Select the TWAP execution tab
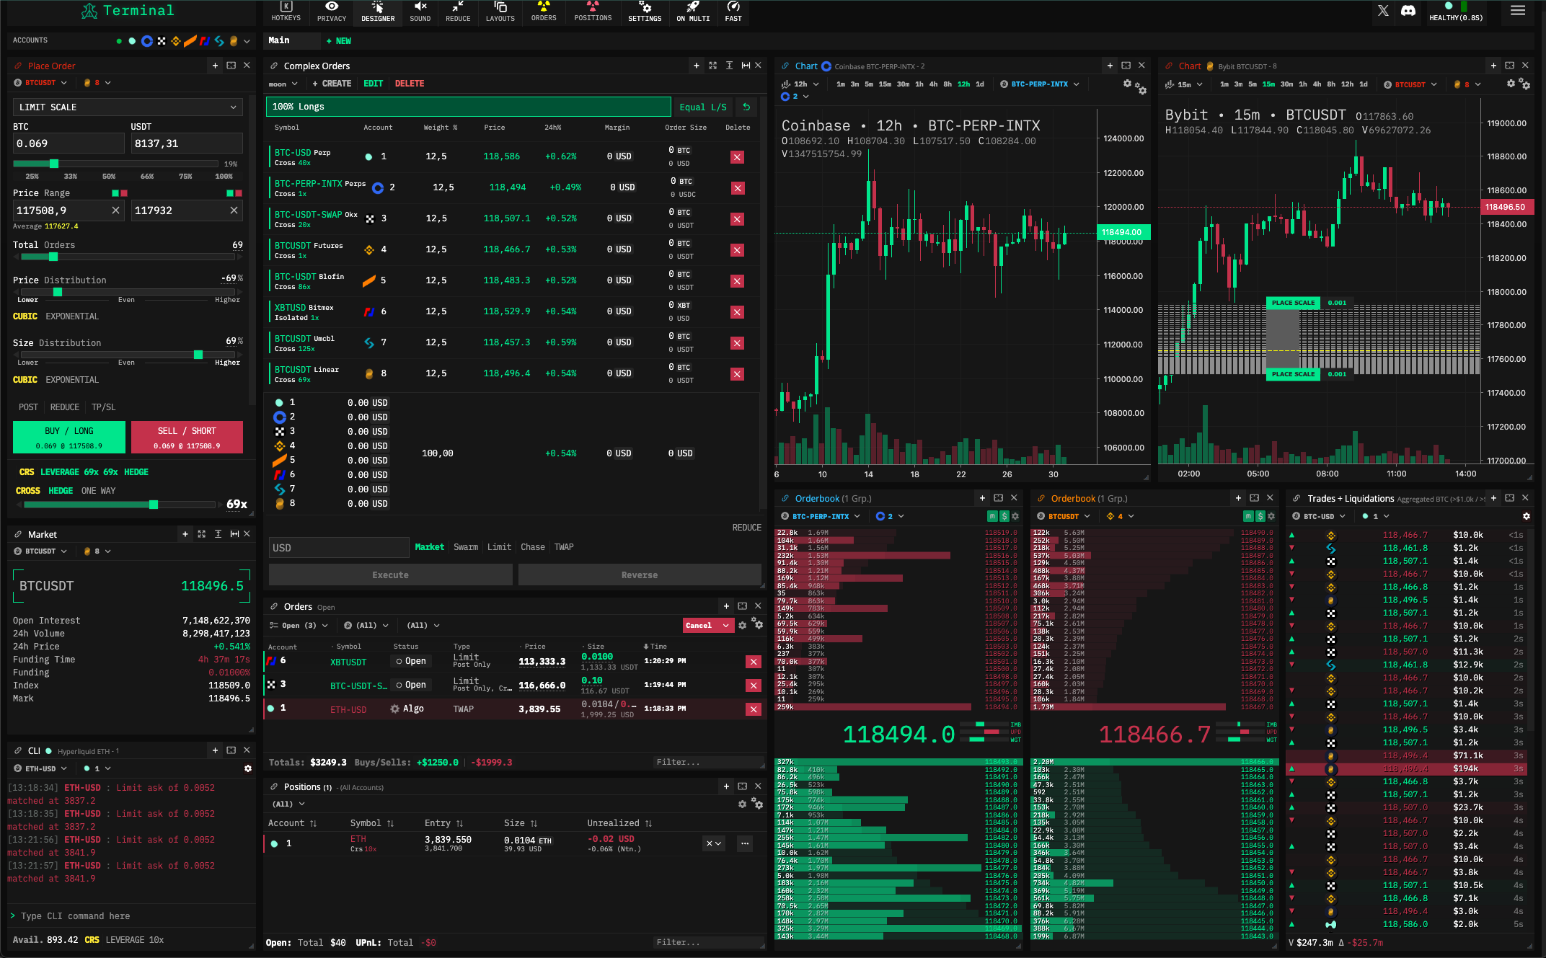 pos(564,547)
